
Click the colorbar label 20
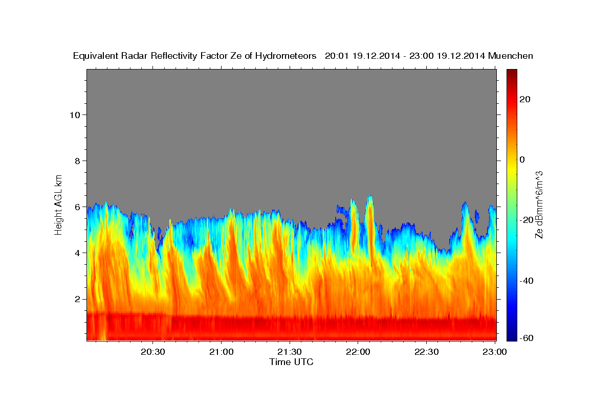coord(524,99)
